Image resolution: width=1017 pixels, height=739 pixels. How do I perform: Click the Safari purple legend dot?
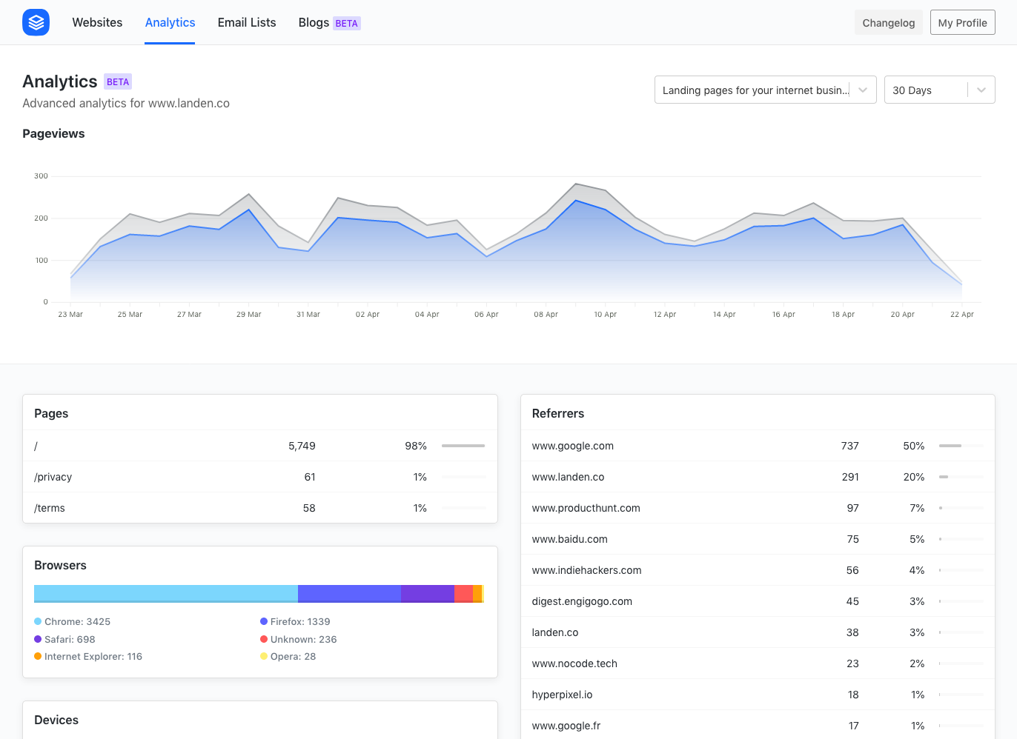pyautogui.click(x=38, y=639)
